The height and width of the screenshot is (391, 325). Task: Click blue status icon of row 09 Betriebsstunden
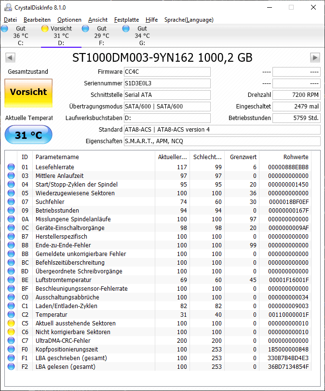coord(11,211)
